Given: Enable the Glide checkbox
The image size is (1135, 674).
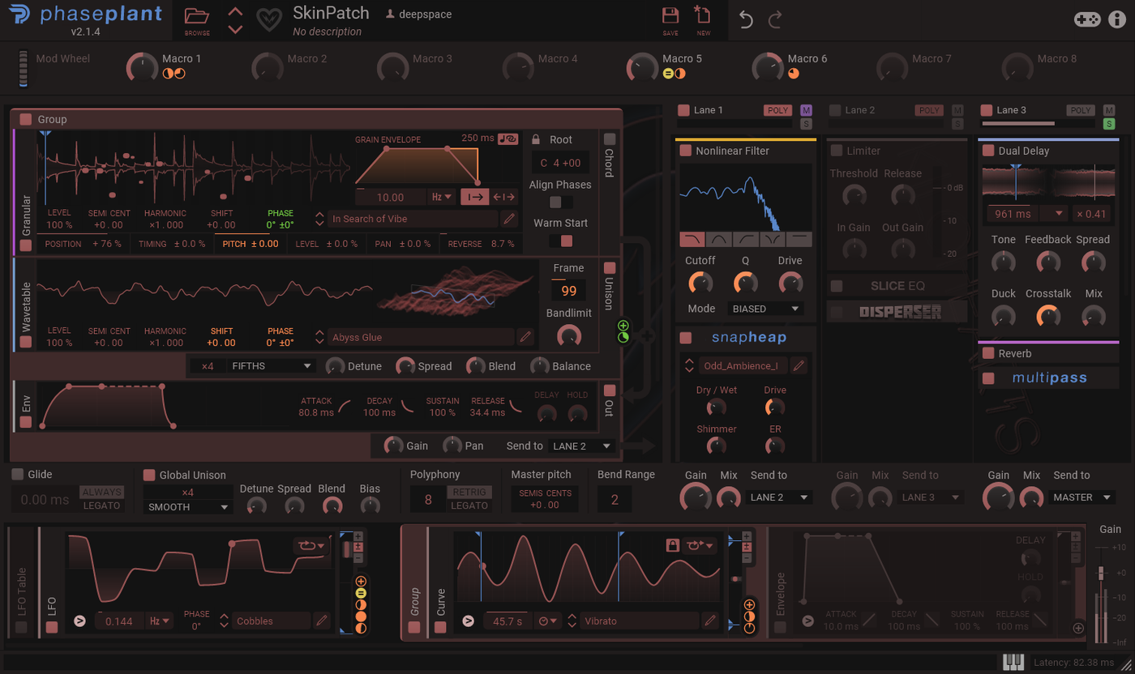Looking at the screenshot, I should 18,474.
